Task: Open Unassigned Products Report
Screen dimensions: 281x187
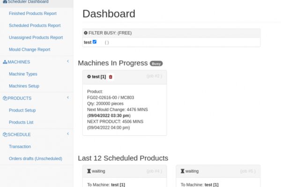Action: click(x=36, y=37)
